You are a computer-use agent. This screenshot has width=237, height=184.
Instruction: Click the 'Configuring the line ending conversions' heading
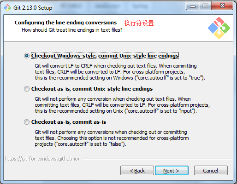pyautogui.click(x=65, y=23)
